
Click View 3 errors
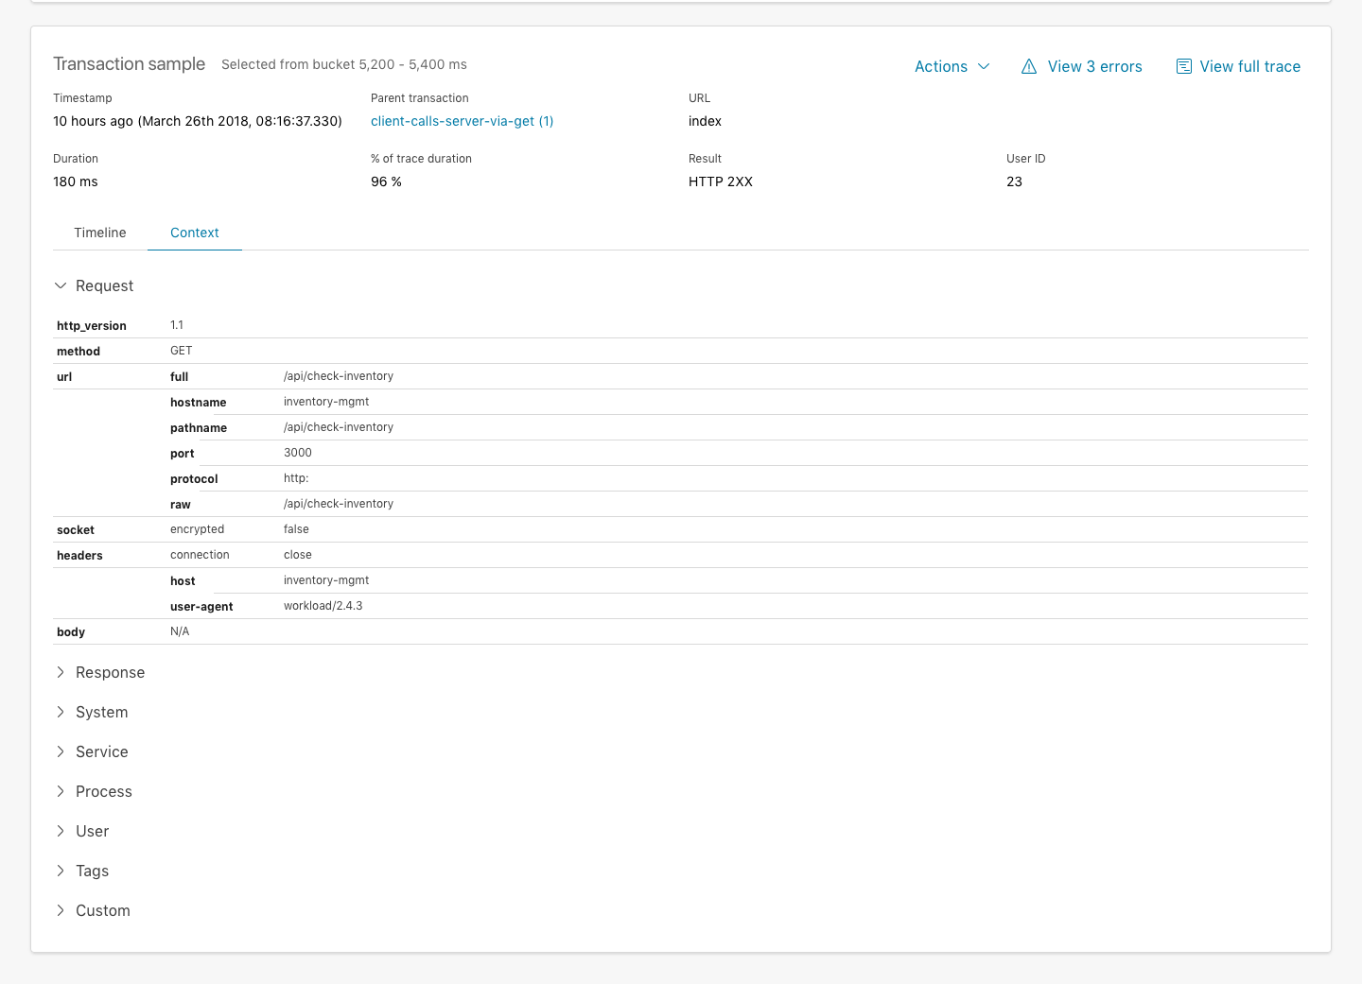click(x=1094, y=66)
